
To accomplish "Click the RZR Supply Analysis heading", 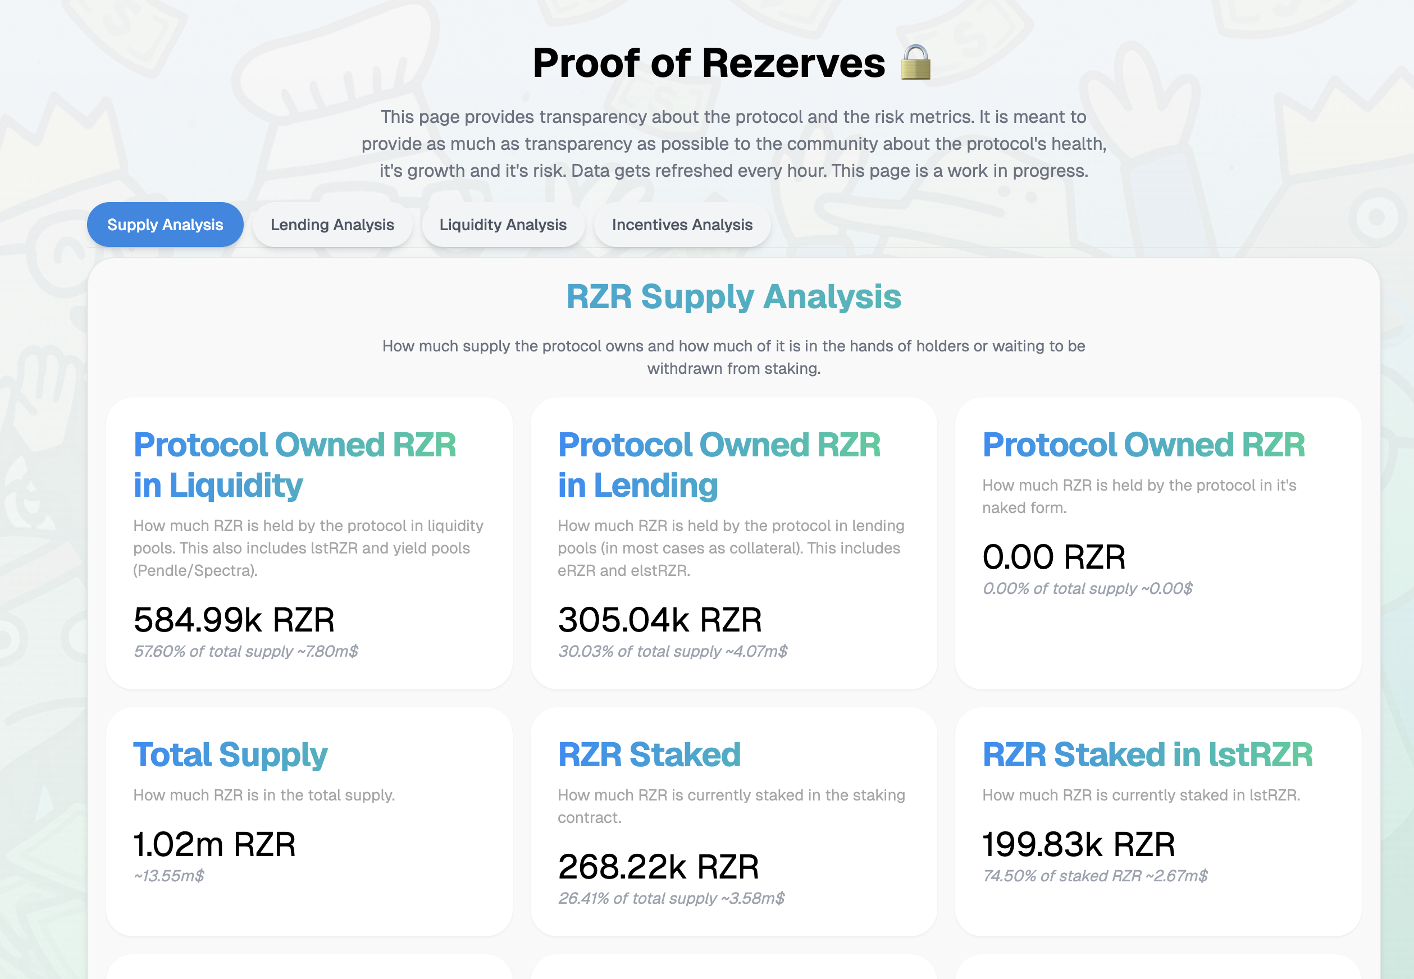I will click(733, 297).
